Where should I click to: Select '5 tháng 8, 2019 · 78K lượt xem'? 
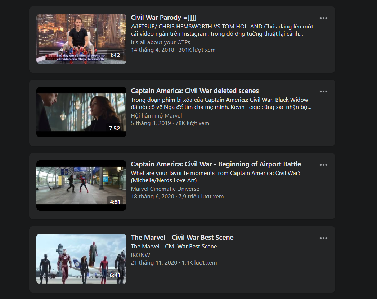click(170, 123)
